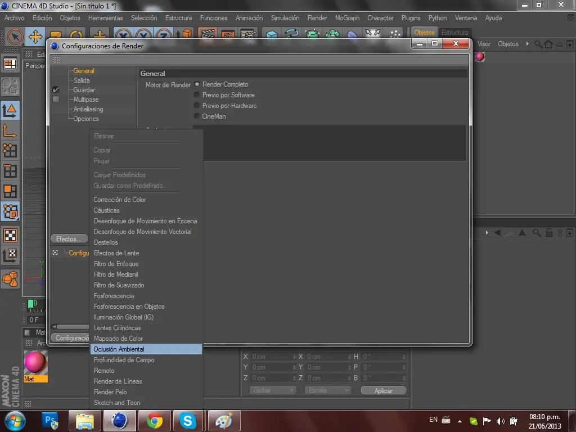Click the unlock icon in attributes panel
Image resolution: width=576 pixels, height=432 pixels.
tap(549, 232)
